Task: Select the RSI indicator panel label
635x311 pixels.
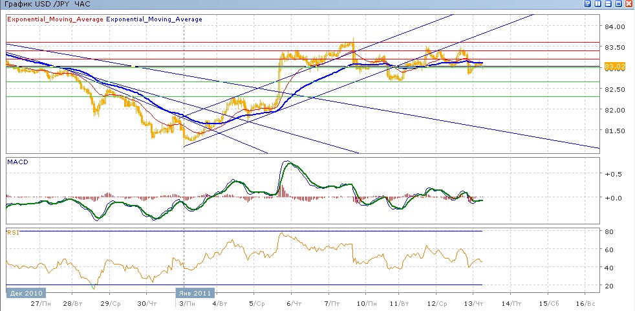Action: click(x=12, y=231)
